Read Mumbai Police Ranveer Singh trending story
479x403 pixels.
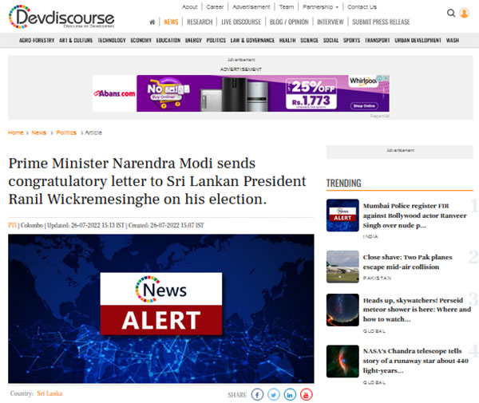pyautogui.click(x=414, y=215)
